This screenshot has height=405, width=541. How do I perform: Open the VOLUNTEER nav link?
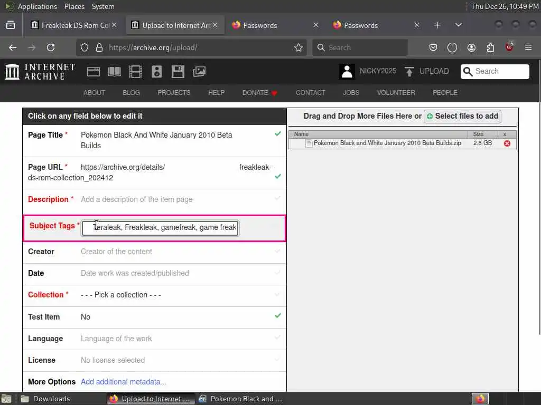396,93
